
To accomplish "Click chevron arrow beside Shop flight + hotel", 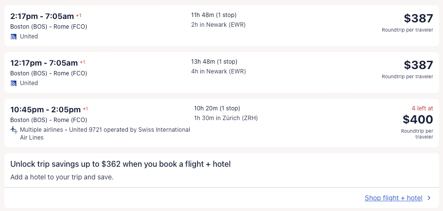I will pyautogui.click(x=429, y=198).
